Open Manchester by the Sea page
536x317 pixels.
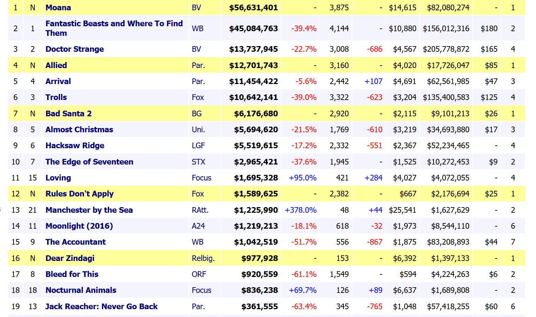click(89, 210)
